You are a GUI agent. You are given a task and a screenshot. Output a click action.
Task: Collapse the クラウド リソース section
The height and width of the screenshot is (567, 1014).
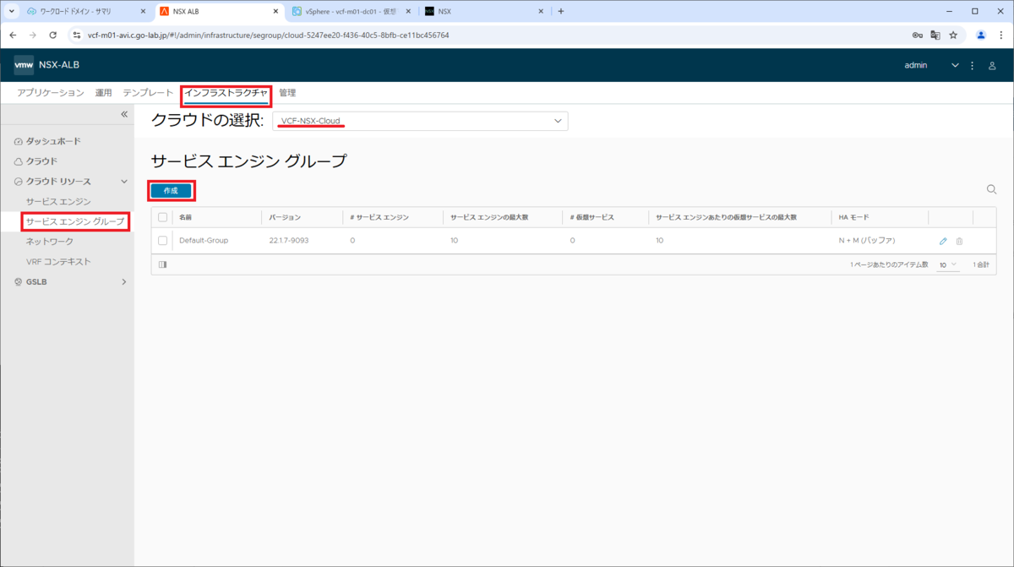tap(124, 182)
